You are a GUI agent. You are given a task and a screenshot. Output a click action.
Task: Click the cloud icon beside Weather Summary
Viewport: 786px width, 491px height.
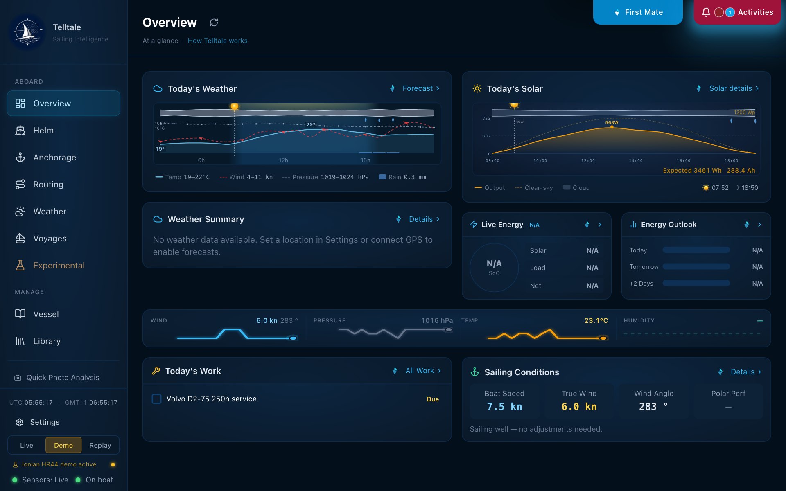click(158, 219)
